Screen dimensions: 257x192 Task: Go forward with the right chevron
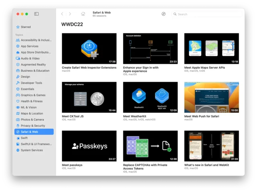click(x=70, y=14)
